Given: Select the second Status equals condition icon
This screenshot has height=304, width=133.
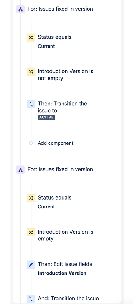Looking at the screenshot, I should coord(31,198).
